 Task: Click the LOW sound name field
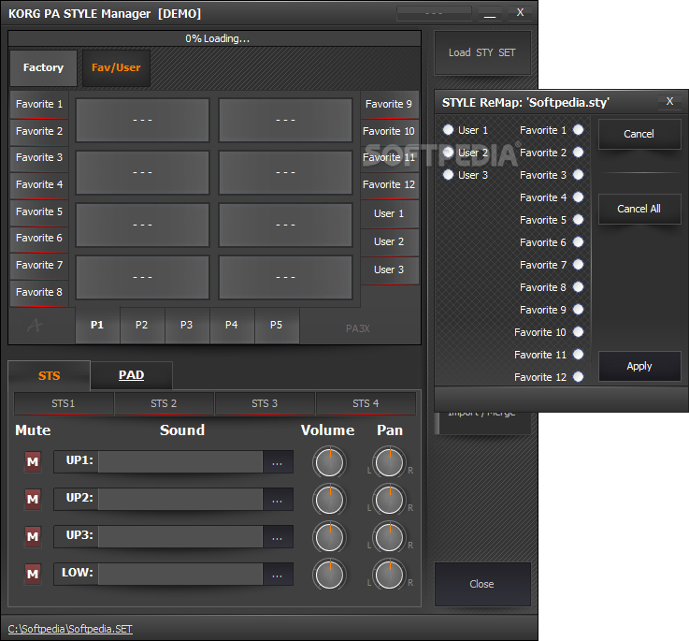click(x=180, y=575)
